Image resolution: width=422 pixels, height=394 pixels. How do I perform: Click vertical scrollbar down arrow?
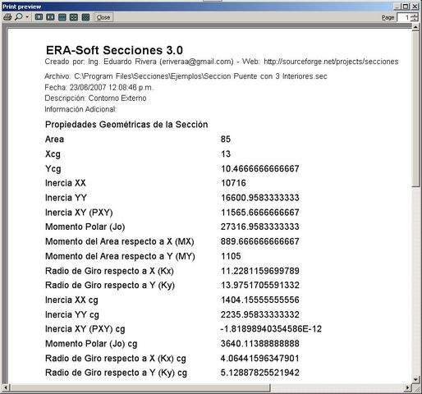point(415,379)
